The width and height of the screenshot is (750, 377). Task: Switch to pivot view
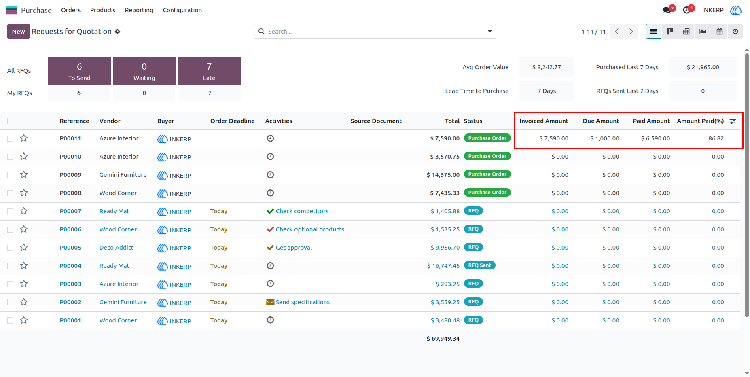(x=686, y=31)
